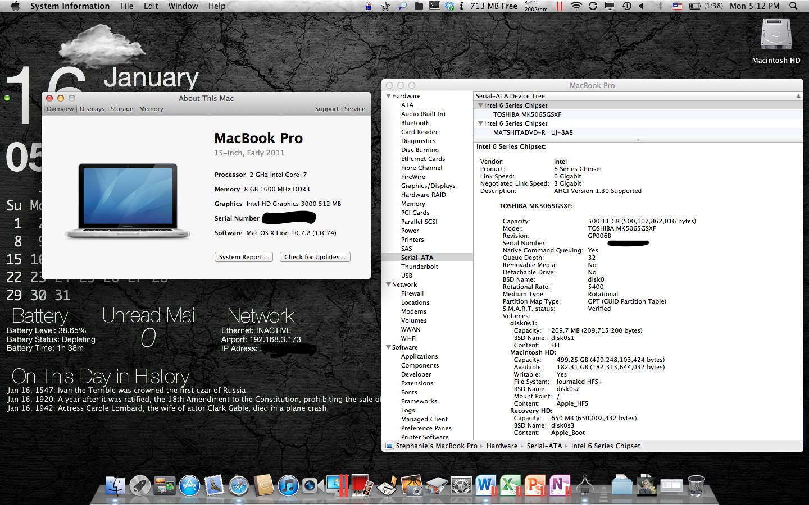Open the Help menu

click(x=217, y=6)
